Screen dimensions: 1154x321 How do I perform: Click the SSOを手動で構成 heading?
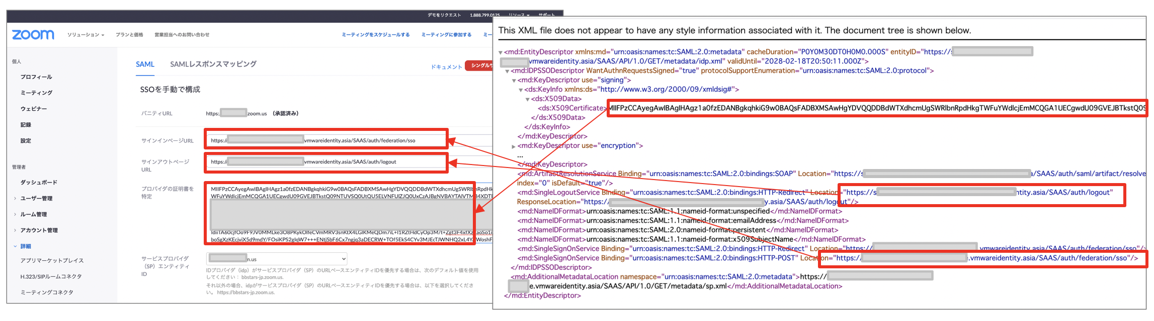[170, 89]
